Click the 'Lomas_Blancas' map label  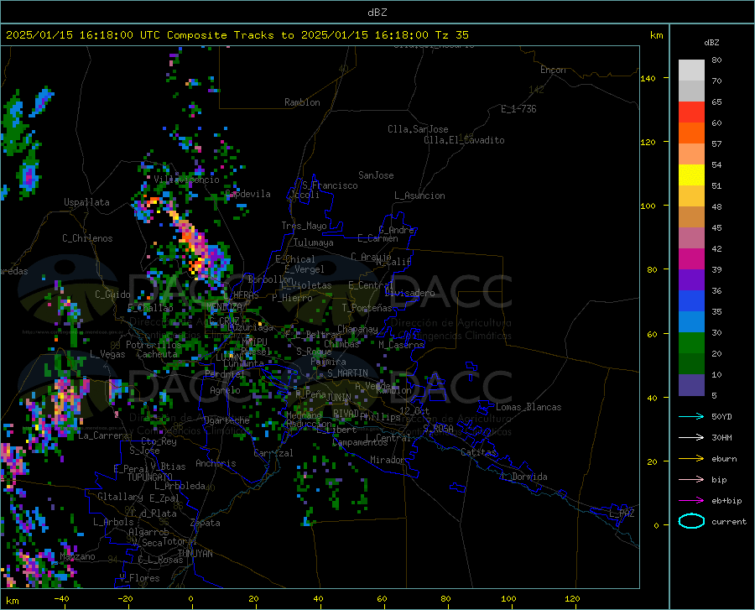(x=528, y=407)
